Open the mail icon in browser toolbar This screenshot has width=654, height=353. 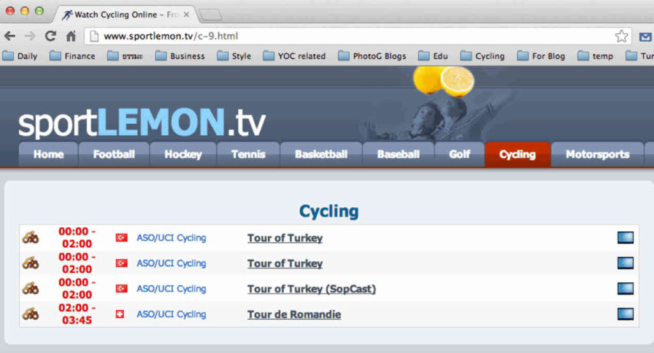point(646,37)
